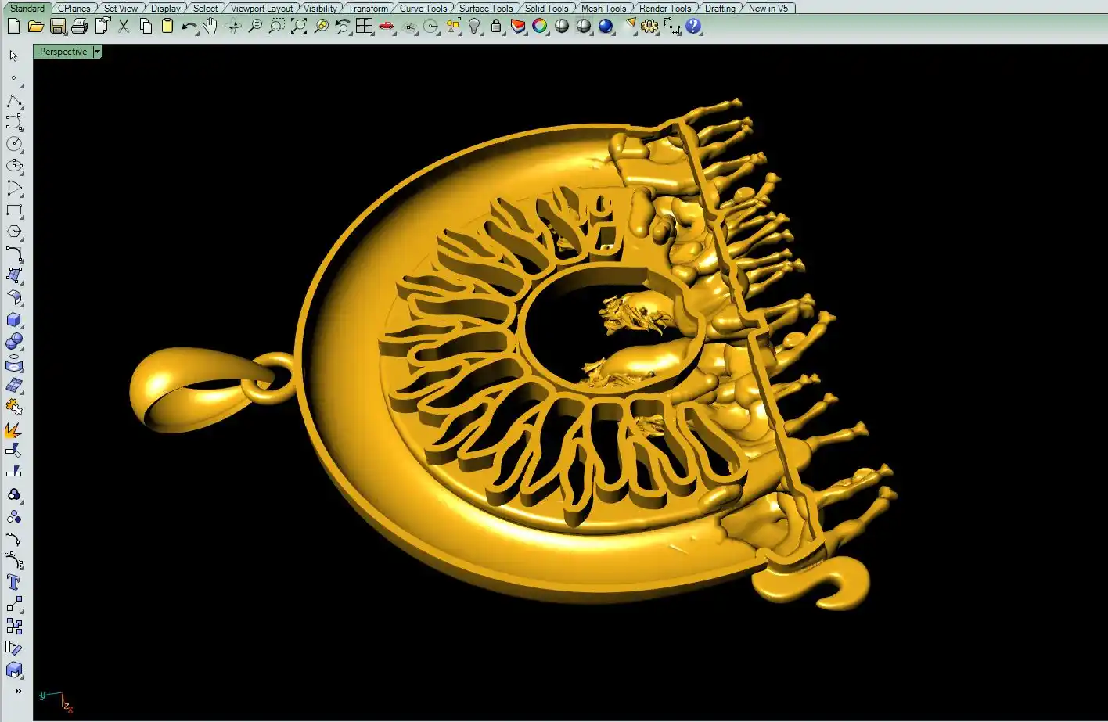Click the Perspective viewport title
Screen dimensions: 1108x722
point(63,52)
